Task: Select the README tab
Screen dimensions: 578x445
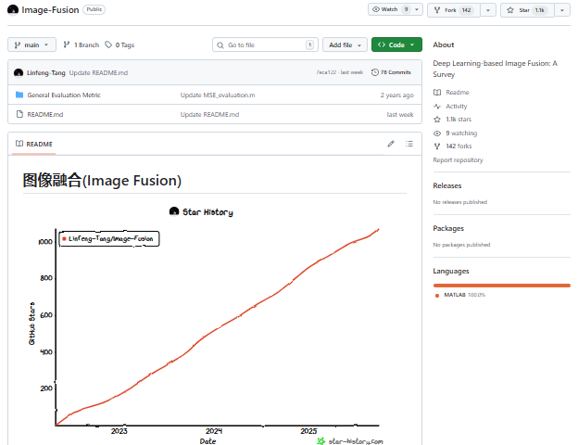Action: 34,145
